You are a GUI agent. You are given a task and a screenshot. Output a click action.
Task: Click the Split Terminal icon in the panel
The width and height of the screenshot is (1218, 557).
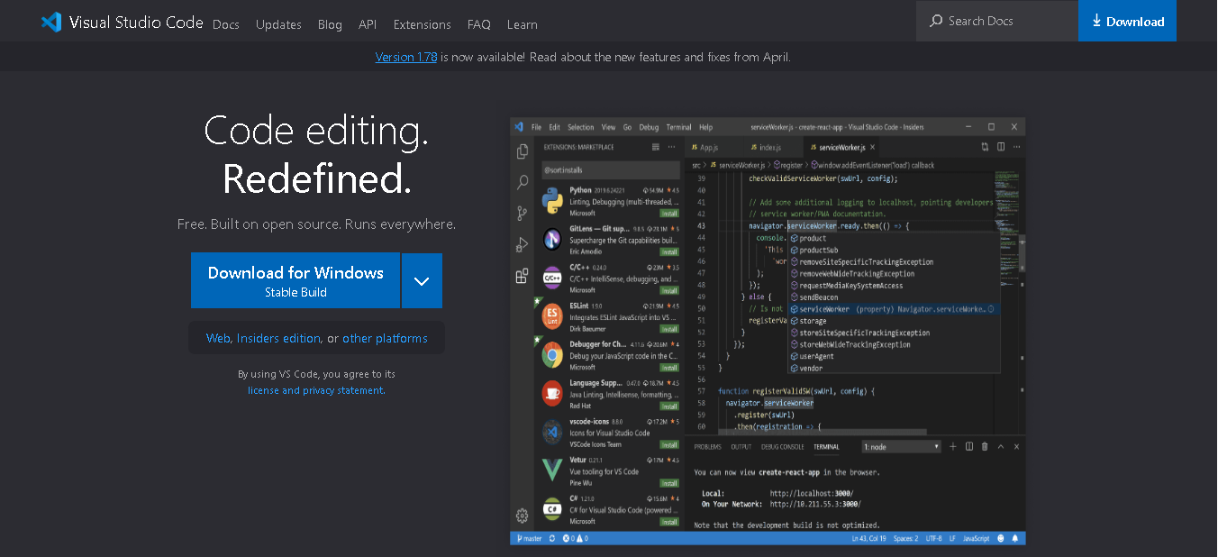point(969,446)
